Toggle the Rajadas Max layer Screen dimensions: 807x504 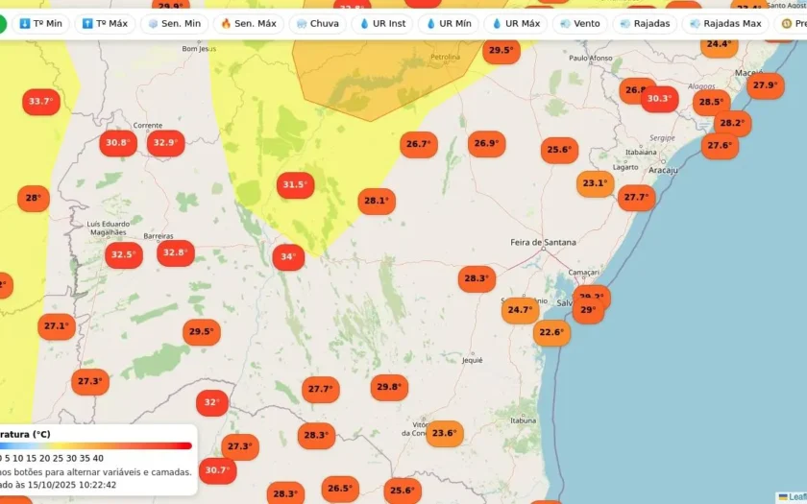tap(725, 24)
